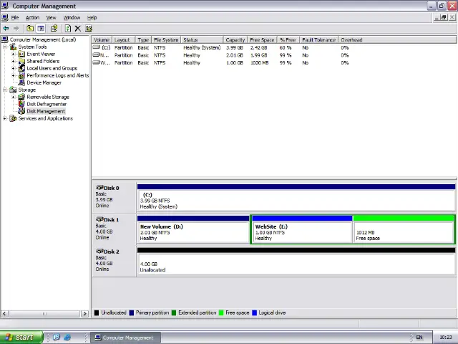Viewport: 458px width, 344px height.
Task: Sort by the Fault Tolerance column header
Action: click(x=318, y=40)
